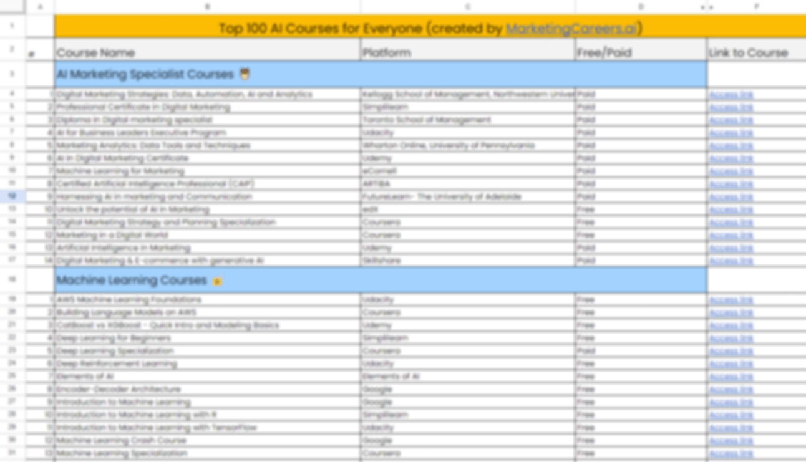Viewport: 806px width, 462px height.
Task: Select the 'Free/Paid' header cell
Action: point(641,50)
